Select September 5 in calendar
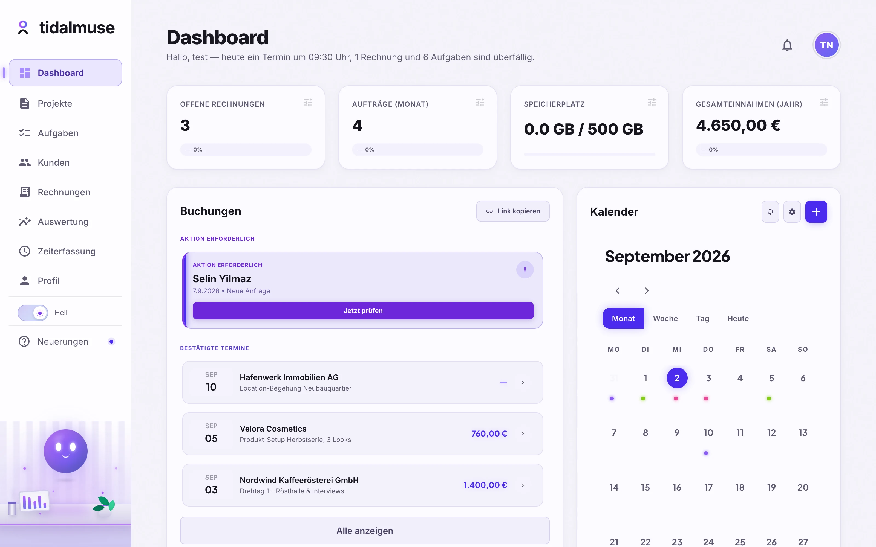876x547 pixels. click(x=771, y=378)
